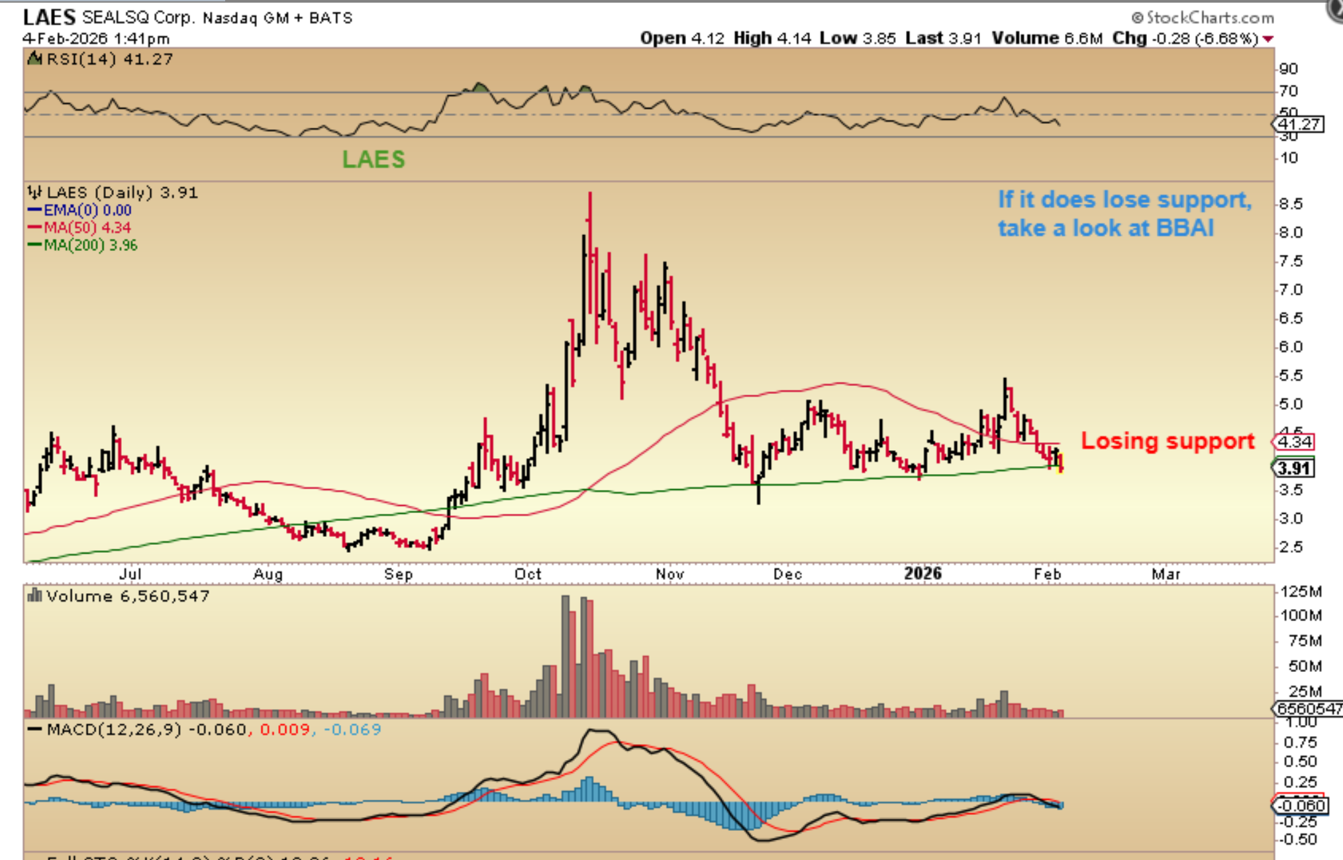
Task: Click the blue BBAI annotation text
Action: point(1124,214)
